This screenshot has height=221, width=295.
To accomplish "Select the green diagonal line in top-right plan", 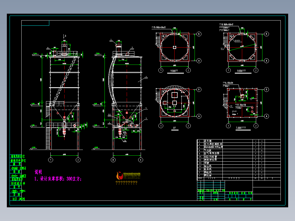I will pyautogui.click(x=242, y=47).
